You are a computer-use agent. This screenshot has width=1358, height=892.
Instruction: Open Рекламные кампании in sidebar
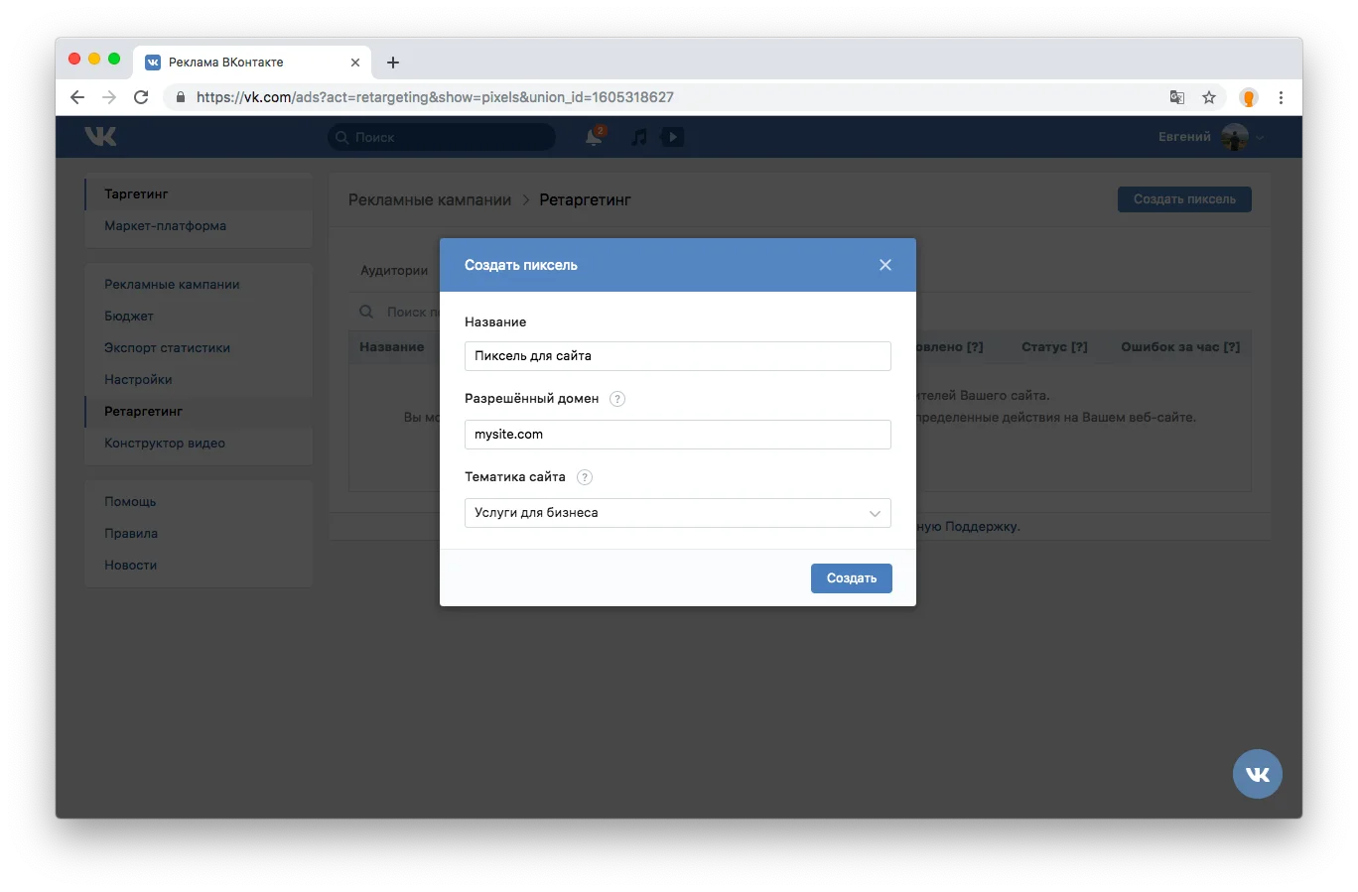pyautogui.click(x=199, y=285)
